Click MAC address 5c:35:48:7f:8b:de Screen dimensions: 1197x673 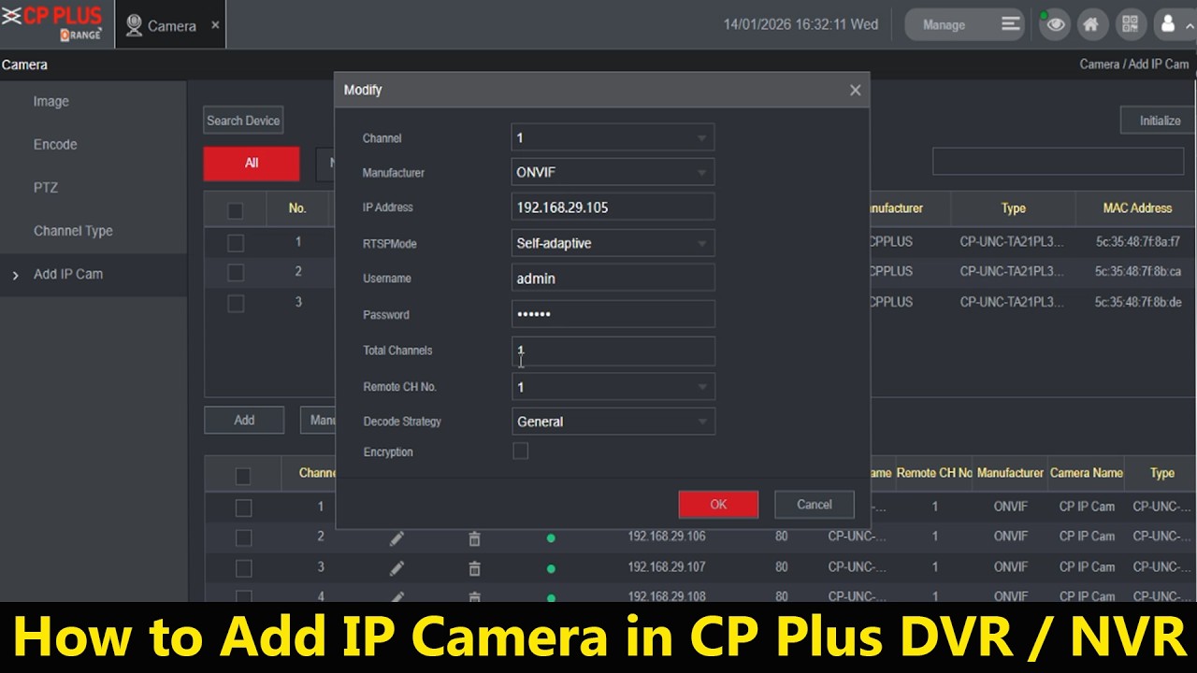tap(1138, 302)
